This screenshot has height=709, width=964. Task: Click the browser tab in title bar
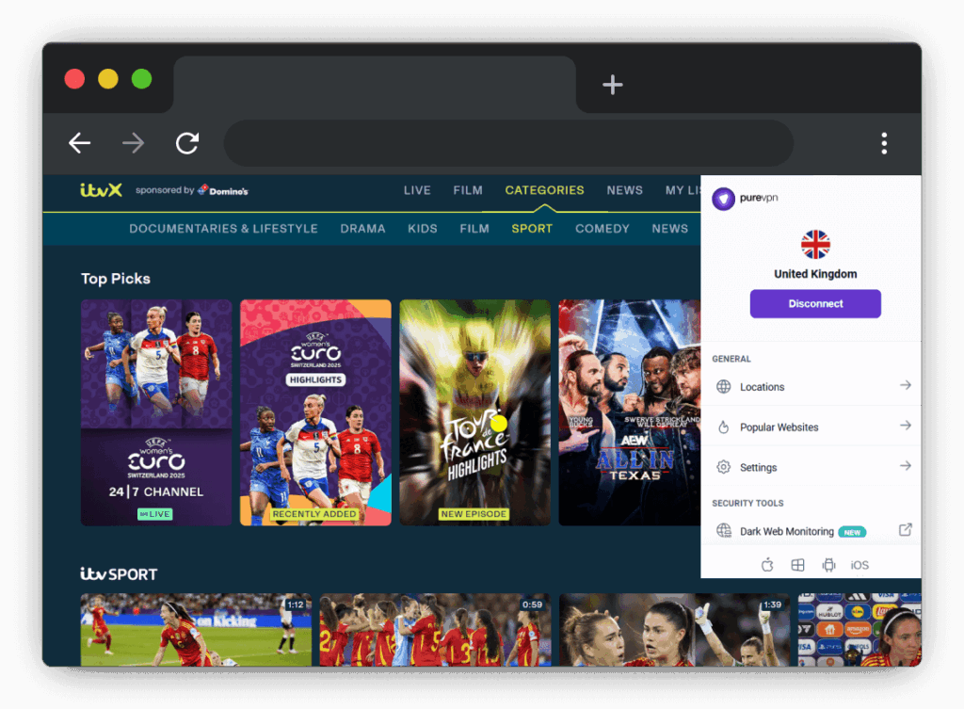[375, 84]
